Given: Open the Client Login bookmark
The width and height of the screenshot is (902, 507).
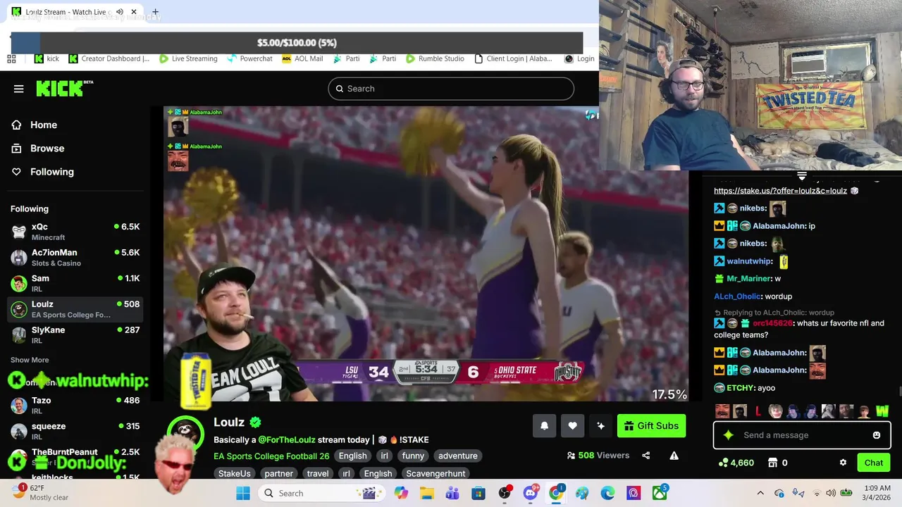Looking at the screenshot, I should [514, 58].
